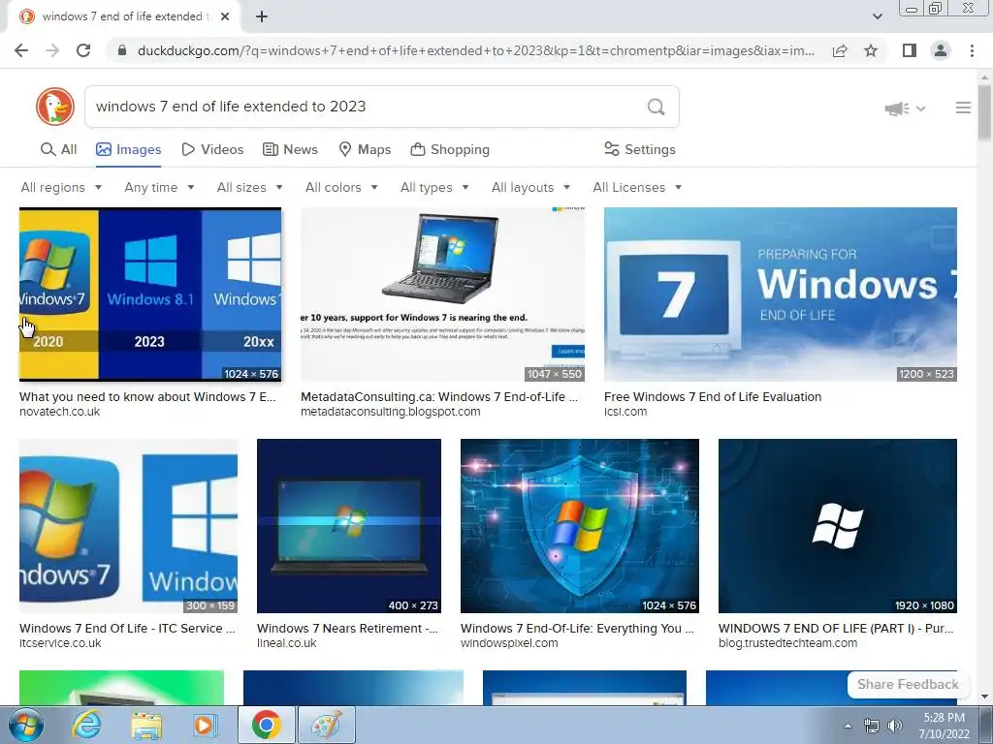Viewport: 993px width, 744px height.
Task: Open Windows Explorer folder in taskbar
Action: coord(145,725)
